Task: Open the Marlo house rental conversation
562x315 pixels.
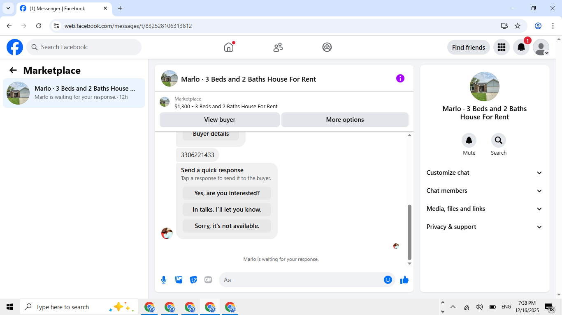Action: coord(74,93)
